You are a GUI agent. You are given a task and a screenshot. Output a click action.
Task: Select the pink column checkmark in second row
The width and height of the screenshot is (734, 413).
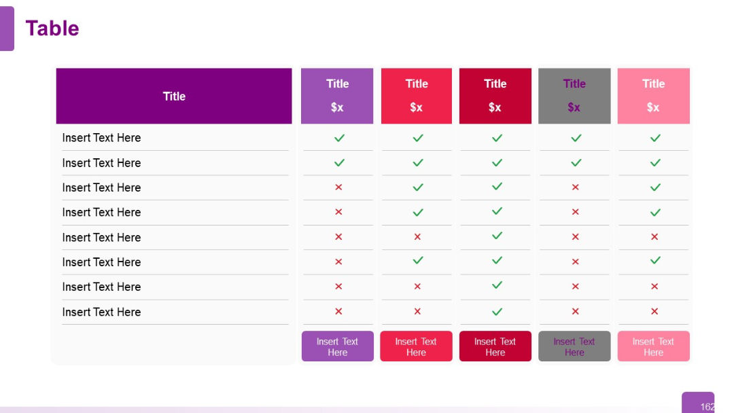click(655, 163)
